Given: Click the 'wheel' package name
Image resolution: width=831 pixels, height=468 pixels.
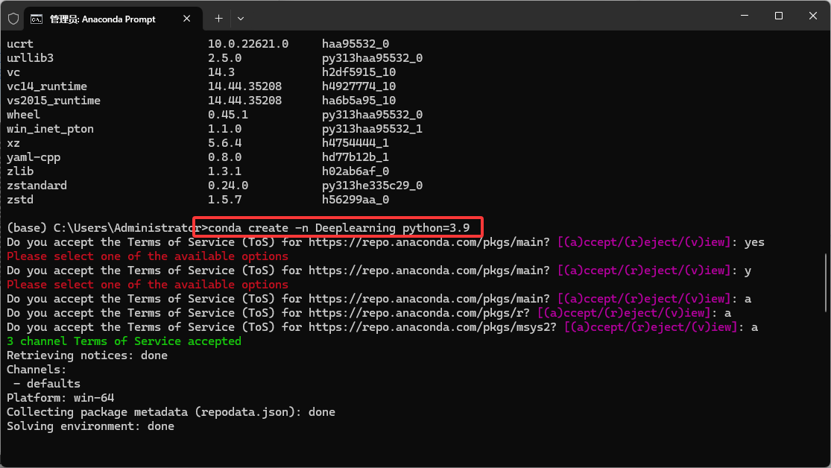Looking at the screenshot, I should point(23,115).
